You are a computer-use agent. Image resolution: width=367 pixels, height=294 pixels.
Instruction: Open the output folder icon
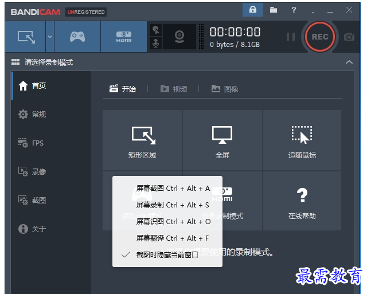274,10
